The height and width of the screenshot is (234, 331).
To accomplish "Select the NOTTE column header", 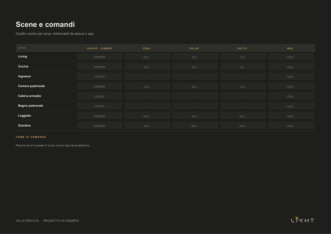I will pyautogui.click(x=242, y=49).
